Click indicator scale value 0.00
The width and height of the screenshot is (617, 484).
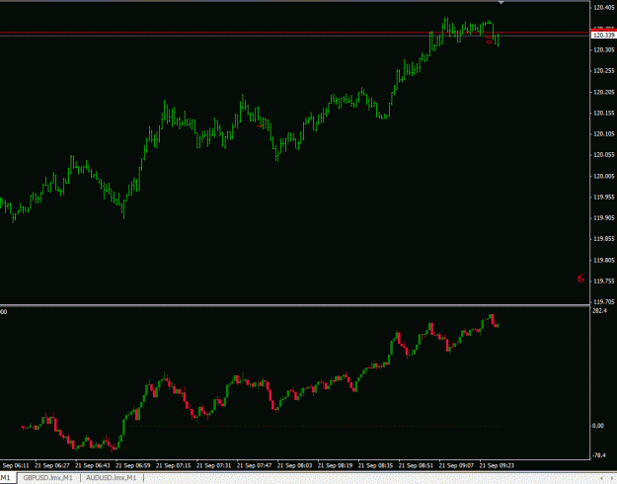[x=598, y=426]
